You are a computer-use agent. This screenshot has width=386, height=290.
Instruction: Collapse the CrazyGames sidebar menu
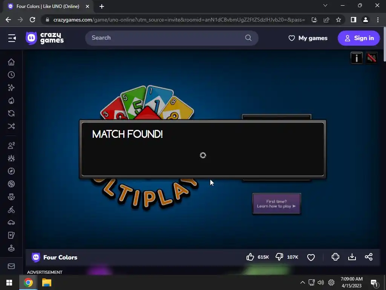tap(12, 38)
